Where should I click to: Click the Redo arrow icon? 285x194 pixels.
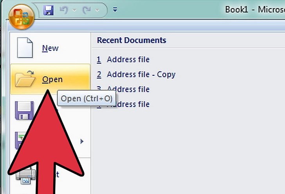pos(87,10)
